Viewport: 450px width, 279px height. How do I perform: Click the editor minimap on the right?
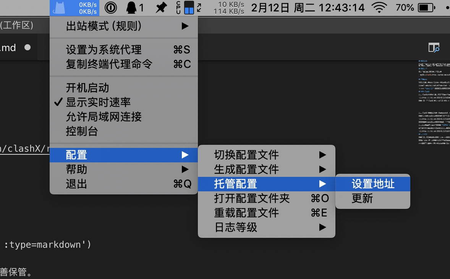[x=434, y=103]
